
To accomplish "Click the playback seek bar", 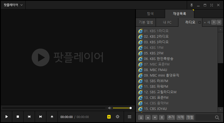I will 54,108.
